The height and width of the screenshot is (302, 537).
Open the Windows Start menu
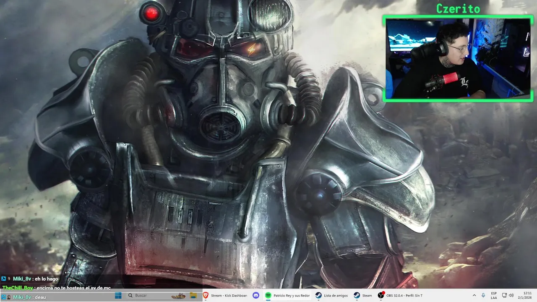118,295
